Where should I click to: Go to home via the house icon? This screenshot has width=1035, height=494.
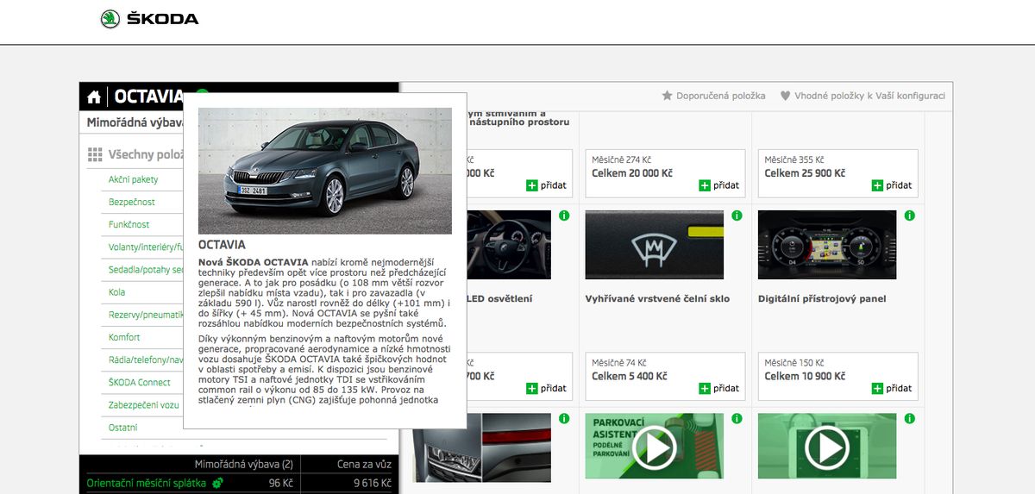(94, 97)
